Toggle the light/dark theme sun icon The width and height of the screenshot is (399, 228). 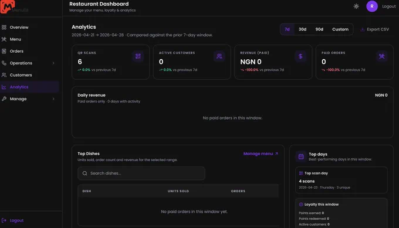point(356,6)
